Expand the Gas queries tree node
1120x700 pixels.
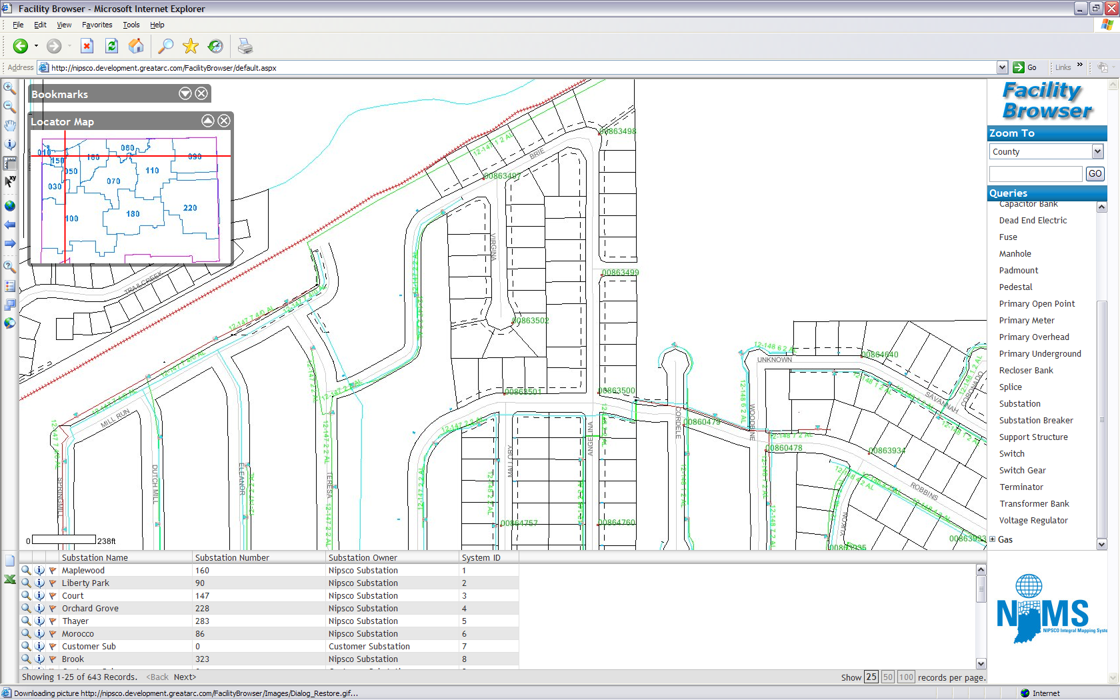(993, 539)
